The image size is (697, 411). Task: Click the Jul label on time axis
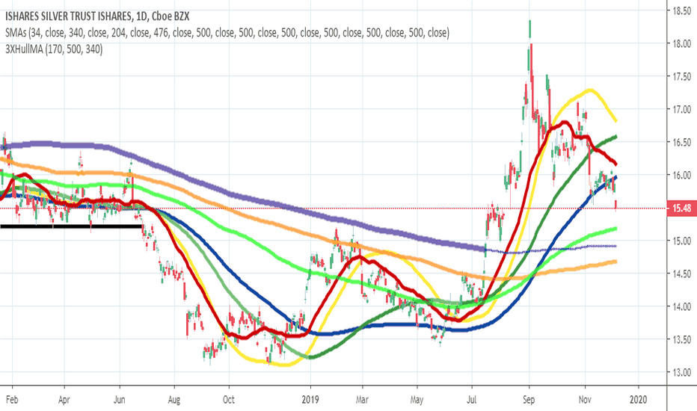point(472,400)
